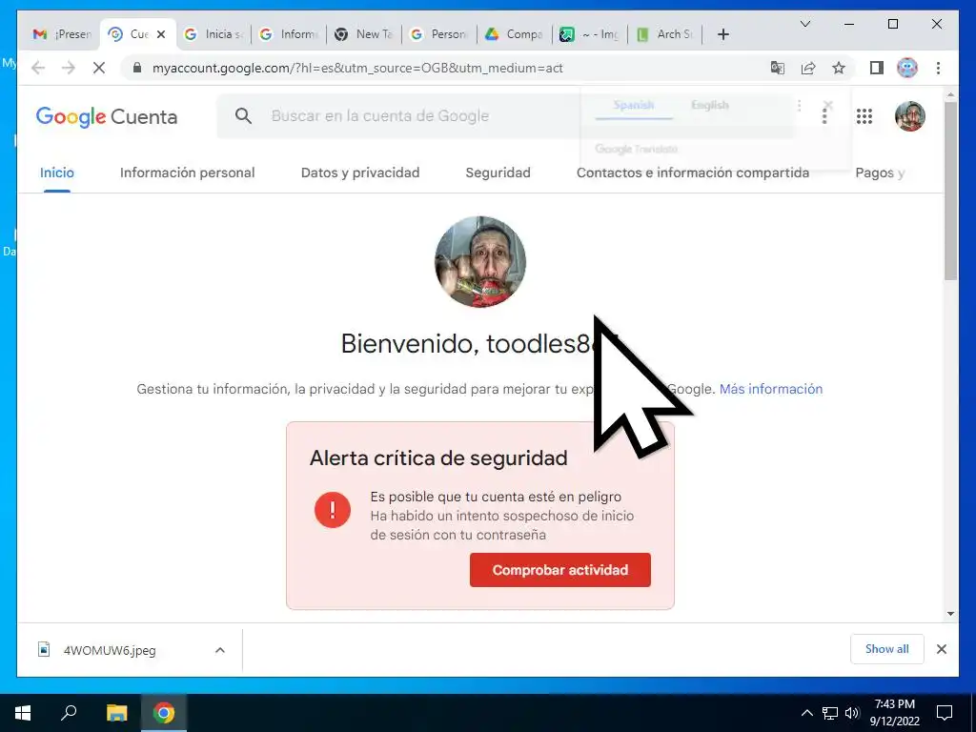Image resolution: width=976 pixels, height=732 pixels.
Task: Open the Google Cuenta more options menu
Action: coord(824,116)
